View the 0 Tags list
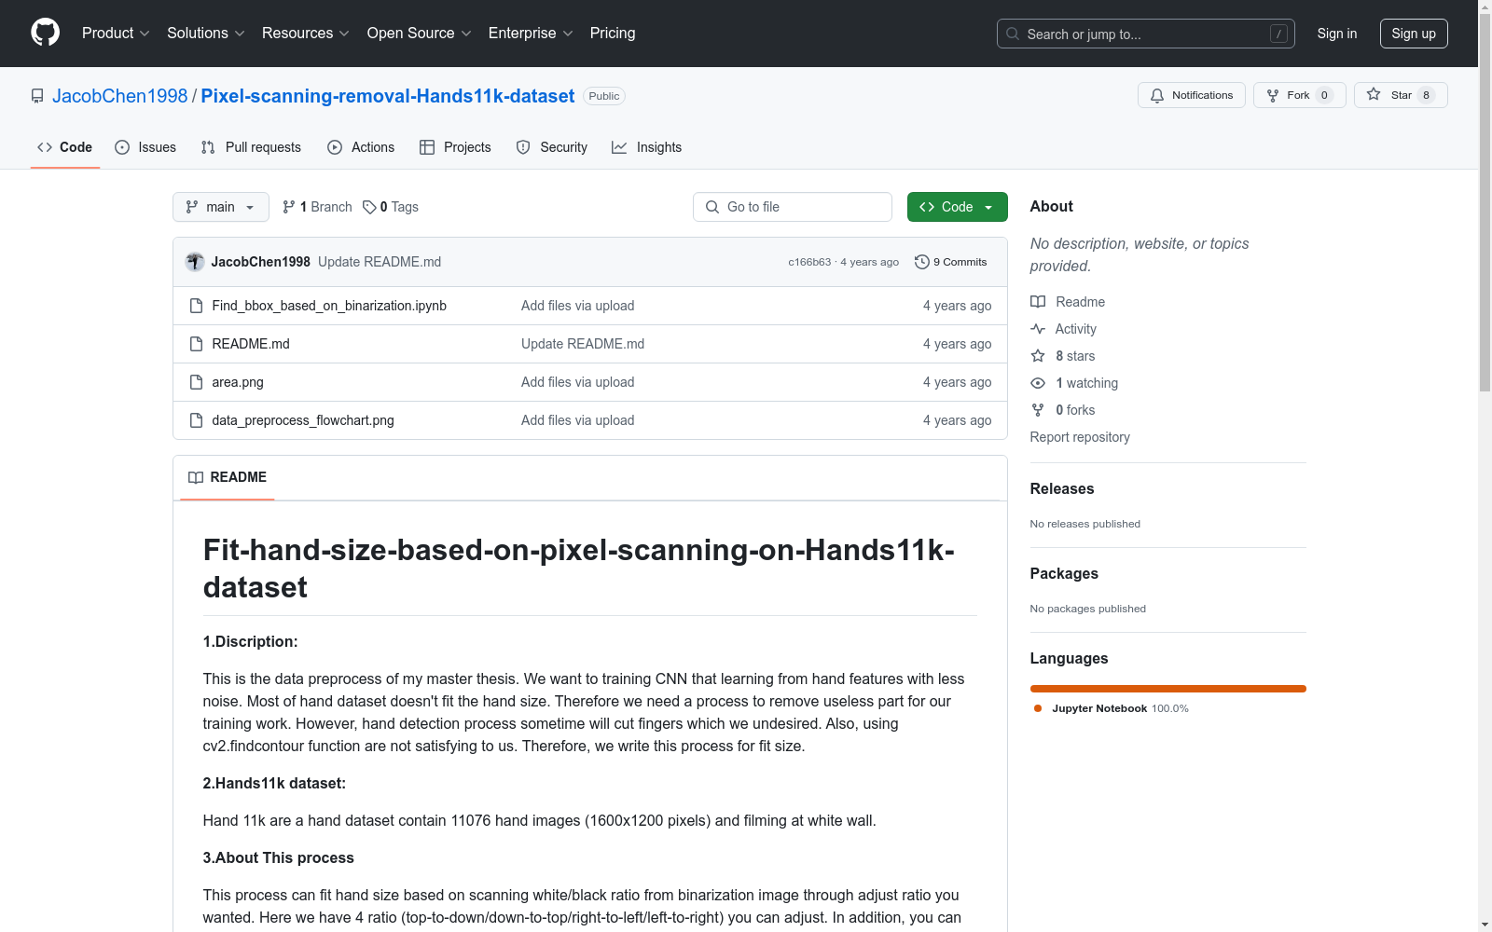Viewport: 1492px width, 932px height. point(391,207)
